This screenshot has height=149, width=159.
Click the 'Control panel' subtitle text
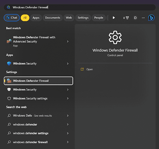click(x=115, y=55)
